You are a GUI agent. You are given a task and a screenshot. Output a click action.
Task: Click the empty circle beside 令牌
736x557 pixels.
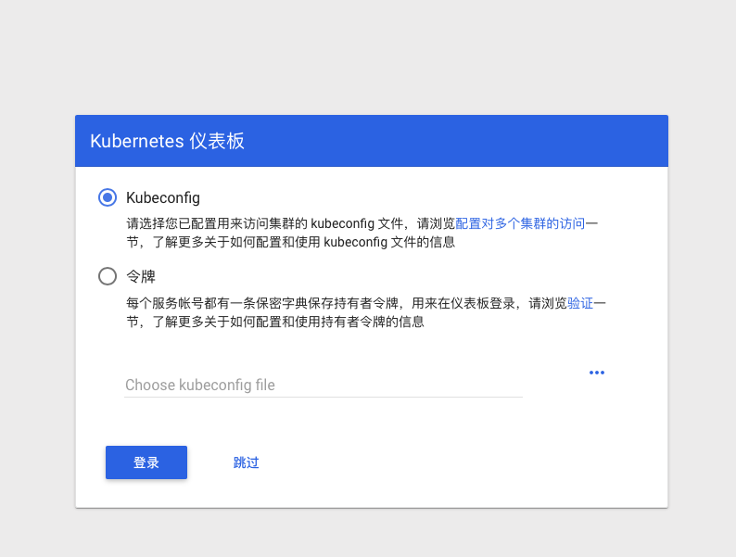[x=108, y=275]
